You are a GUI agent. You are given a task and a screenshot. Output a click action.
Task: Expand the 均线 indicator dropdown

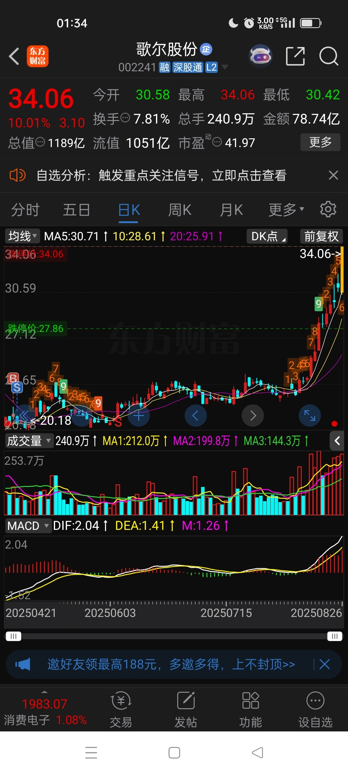click(x=23, y=236)
